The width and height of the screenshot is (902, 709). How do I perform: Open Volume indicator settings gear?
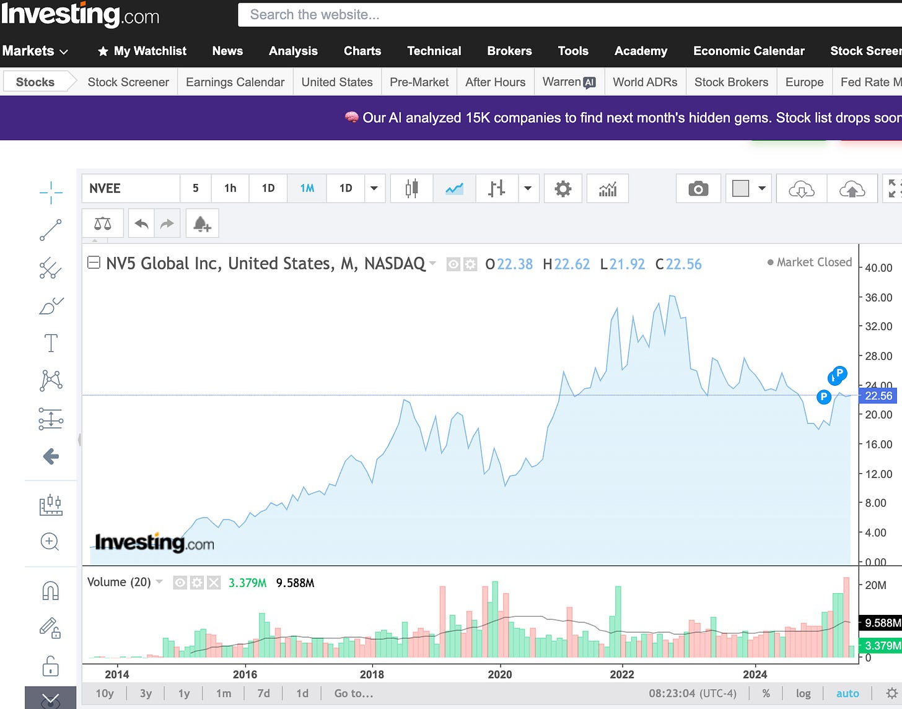[x=196, y=583]
